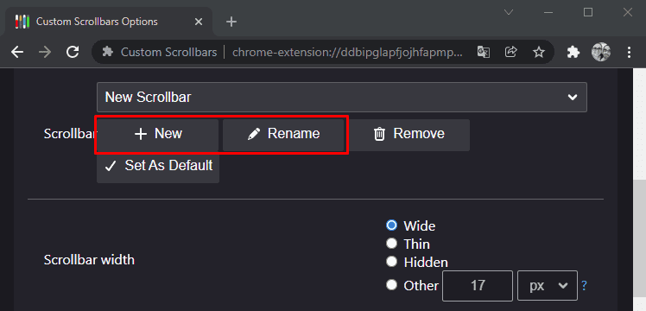Select the Hidden scrollbar width option
This screenshot has width=646, height=311.
click(391, 261)
